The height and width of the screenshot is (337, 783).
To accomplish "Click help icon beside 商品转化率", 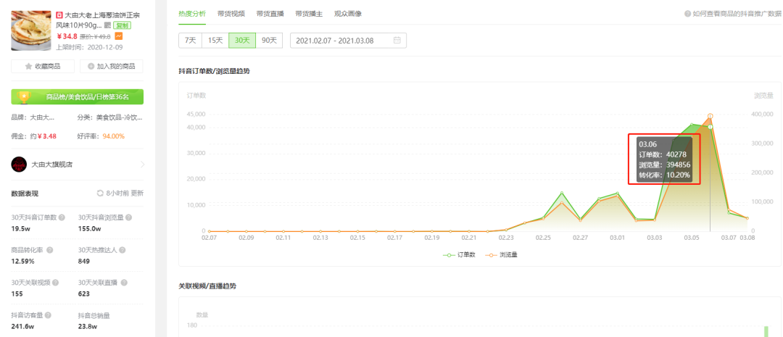I will 50,250.
